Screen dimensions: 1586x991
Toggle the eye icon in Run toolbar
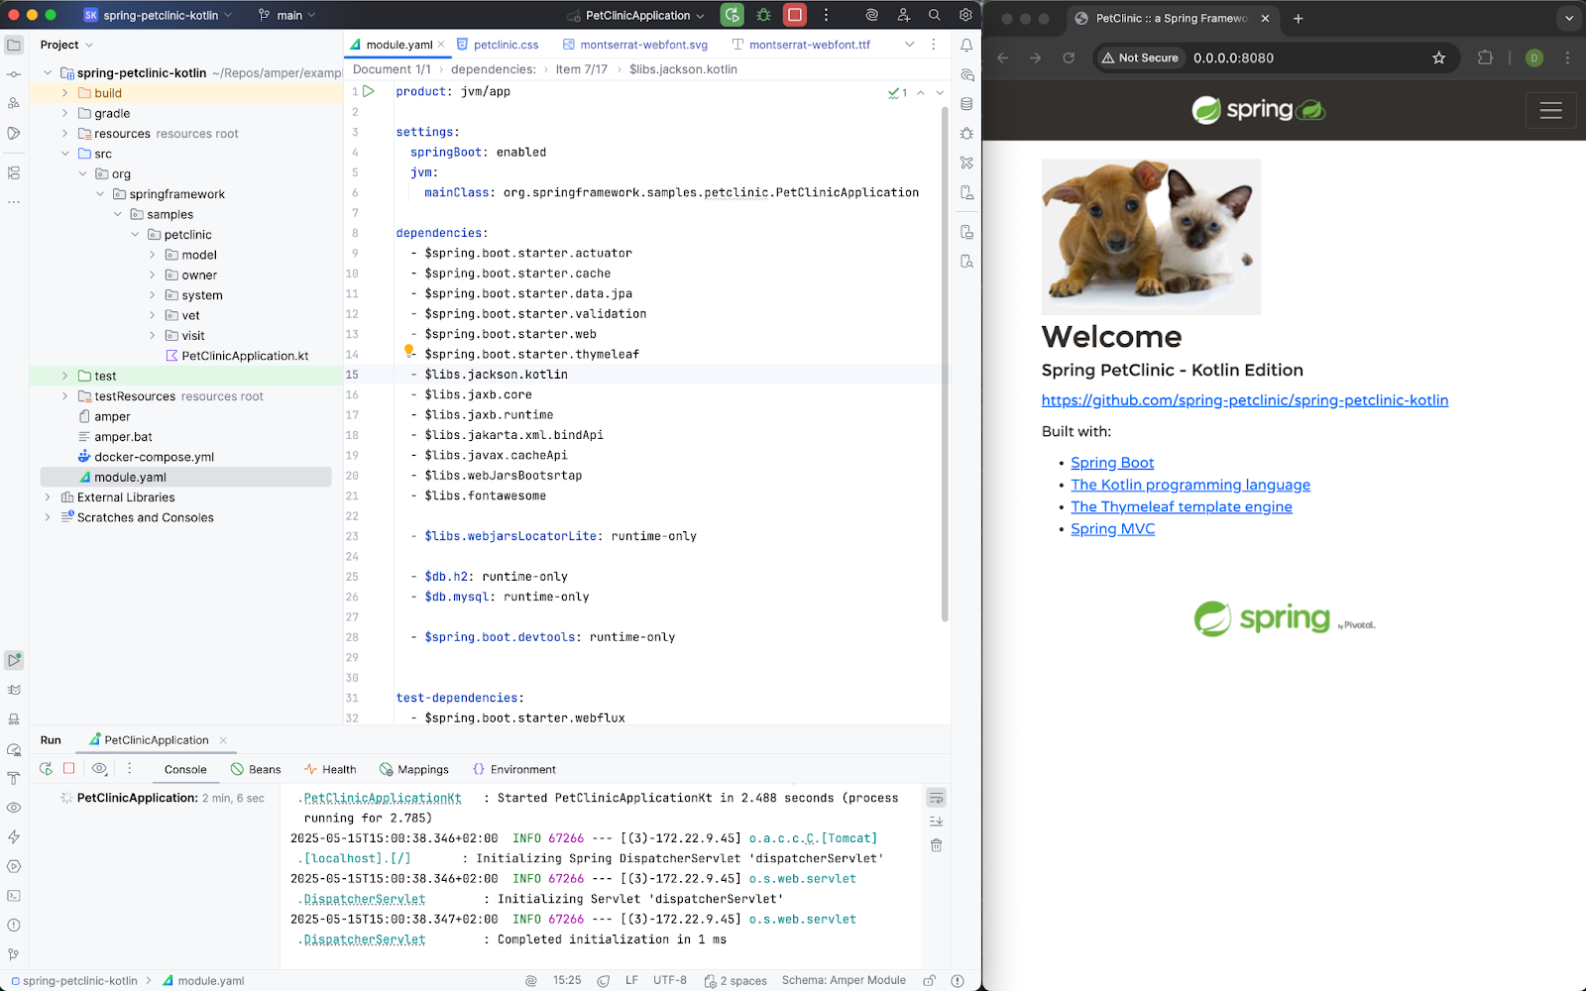click(99, 769)
